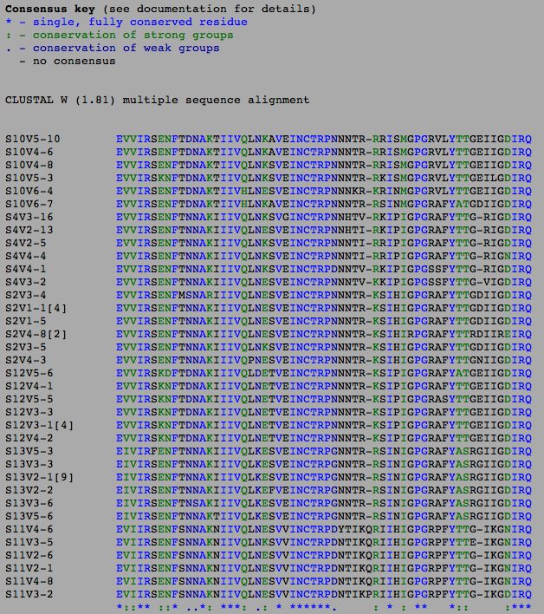Click the aligned residues of sequence S2V4-3

point(324,360)
